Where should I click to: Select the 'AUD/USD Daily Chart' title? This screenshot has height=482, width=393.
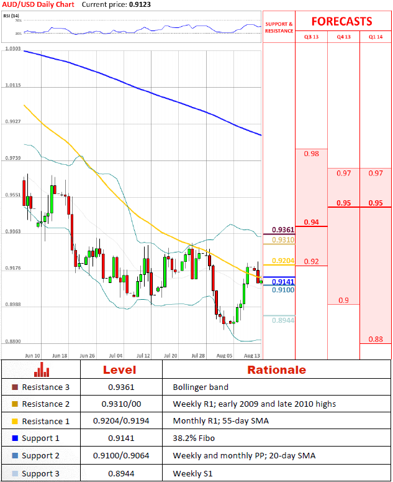[38, 4]
